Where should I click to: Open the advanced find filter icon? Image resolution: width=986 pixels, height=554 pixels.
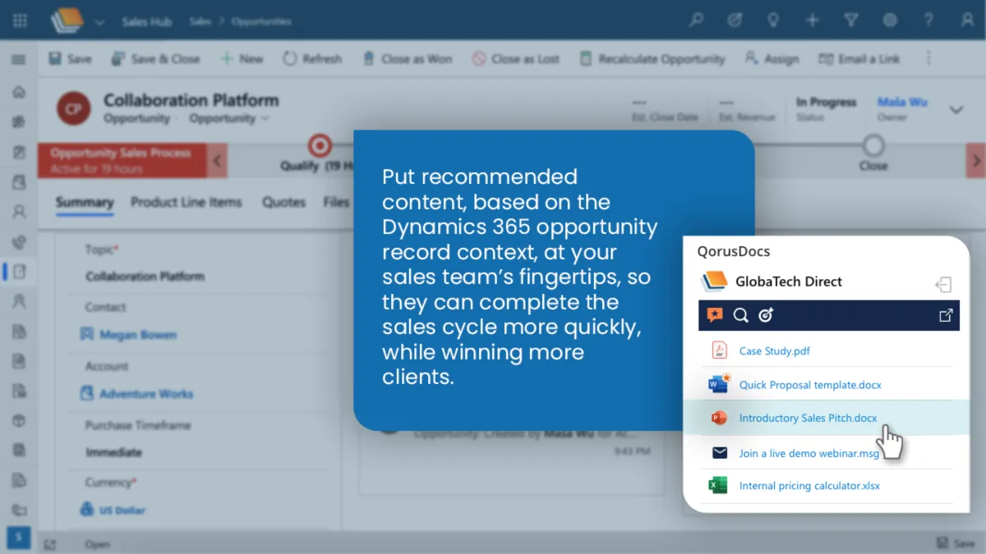click(x=851, y=21)
